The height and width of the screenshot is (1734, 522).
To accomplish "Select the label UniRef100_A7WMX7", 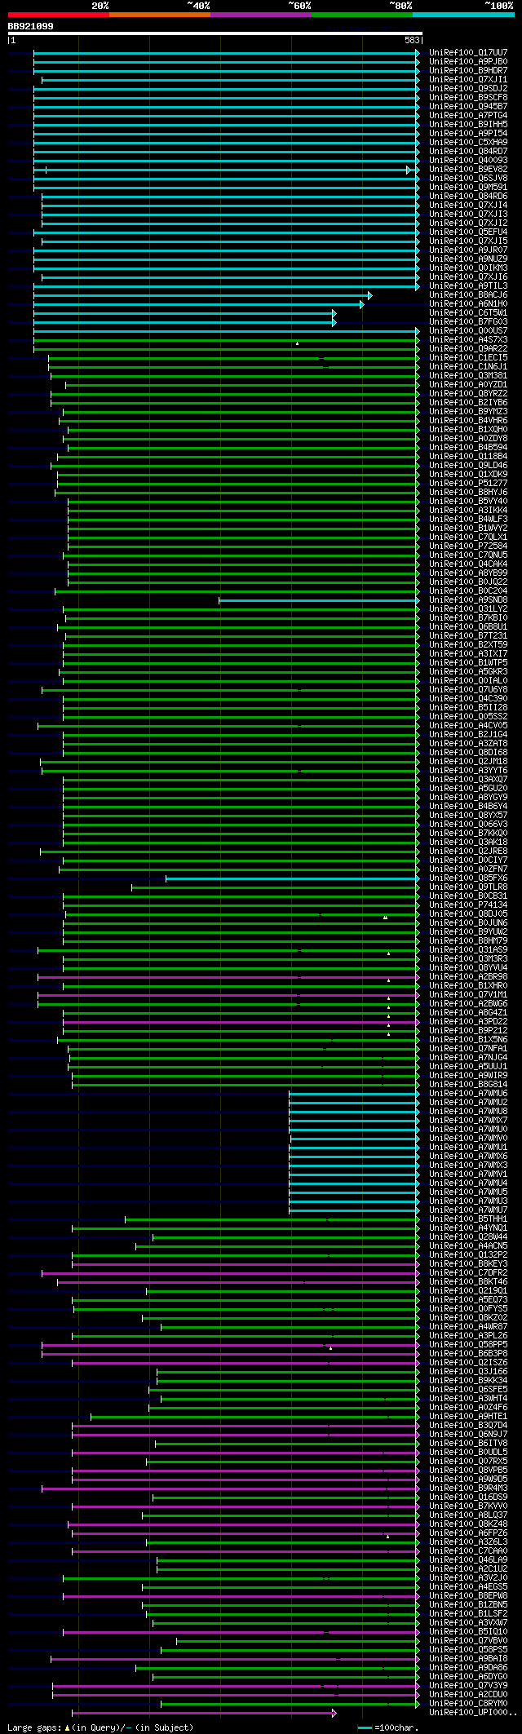I will (x=468, y=1120).
